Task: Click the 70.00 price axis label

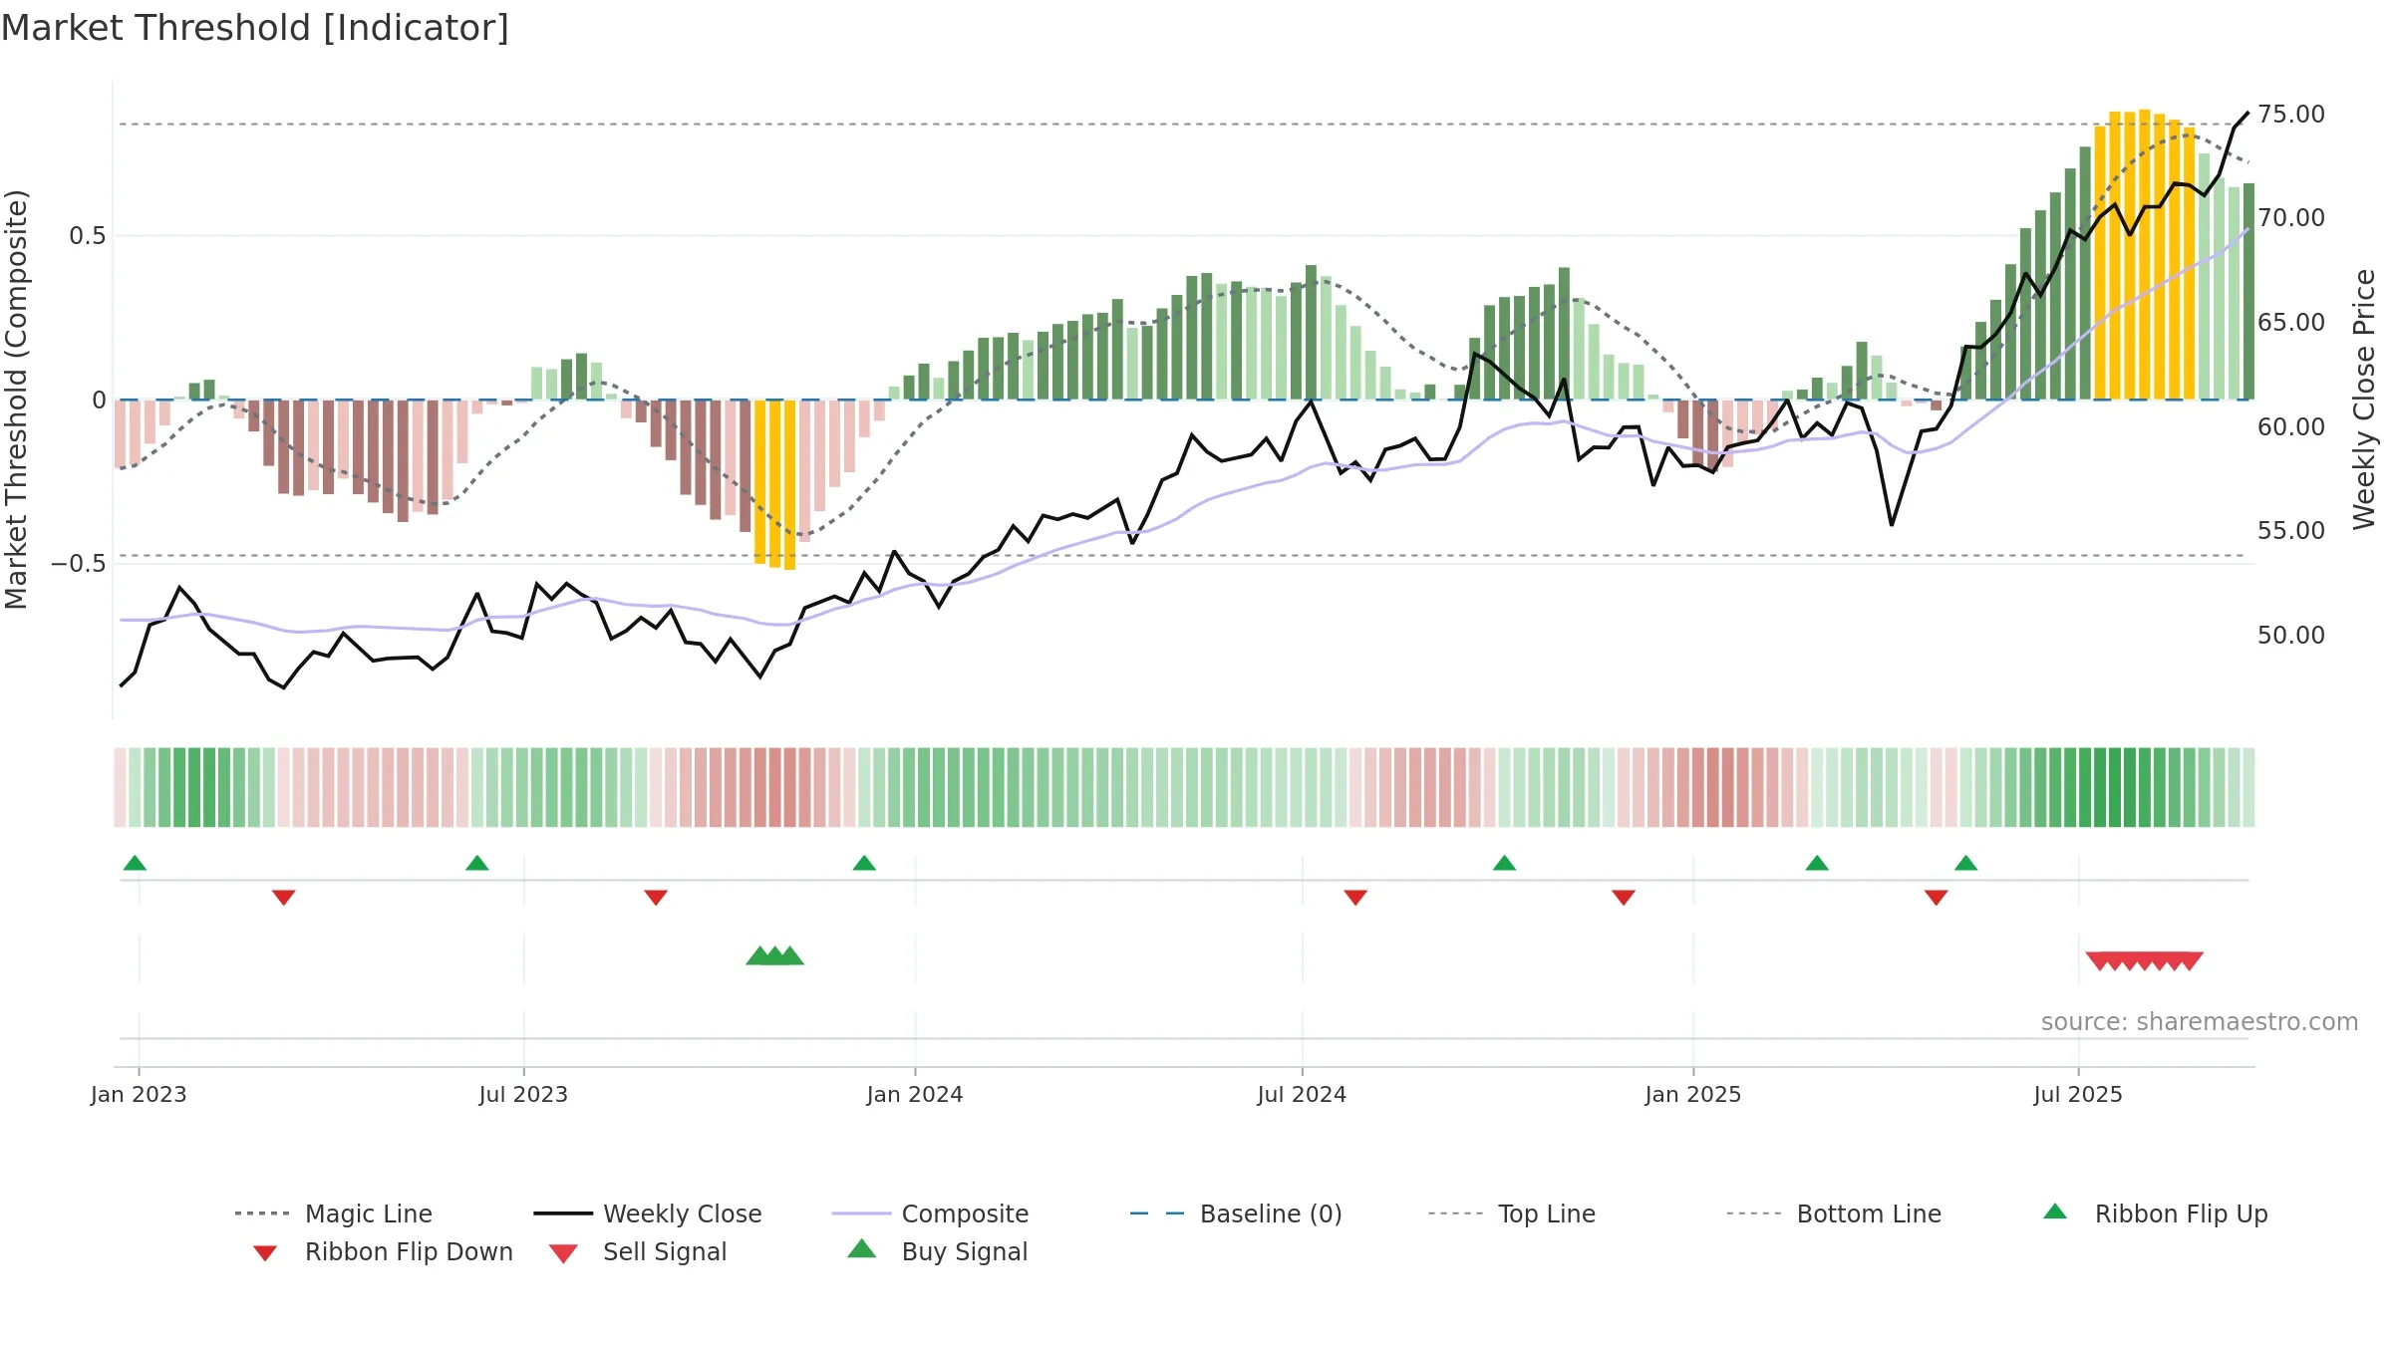Action: pyautogui.click(x=2291, y=218)
